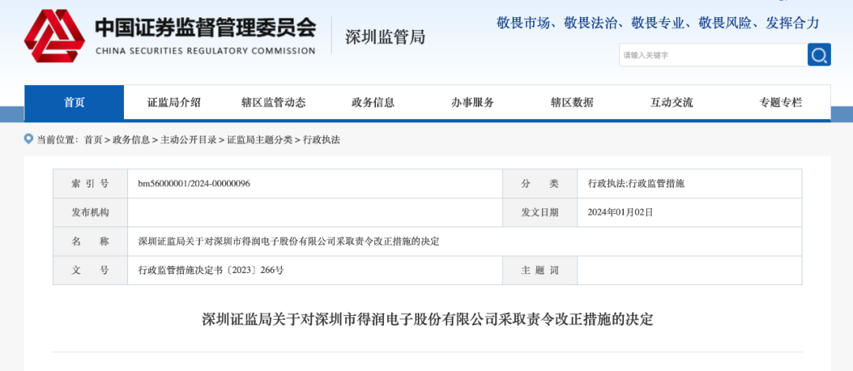Open the 辖区监管动态 menu item
853x371 pixels.
(x=273, y=103)
